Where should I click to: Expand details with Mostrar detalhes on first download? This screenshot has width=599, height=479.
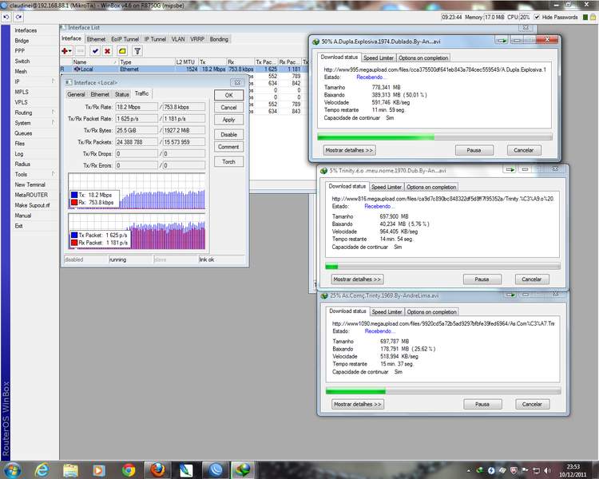coord(349,150)
